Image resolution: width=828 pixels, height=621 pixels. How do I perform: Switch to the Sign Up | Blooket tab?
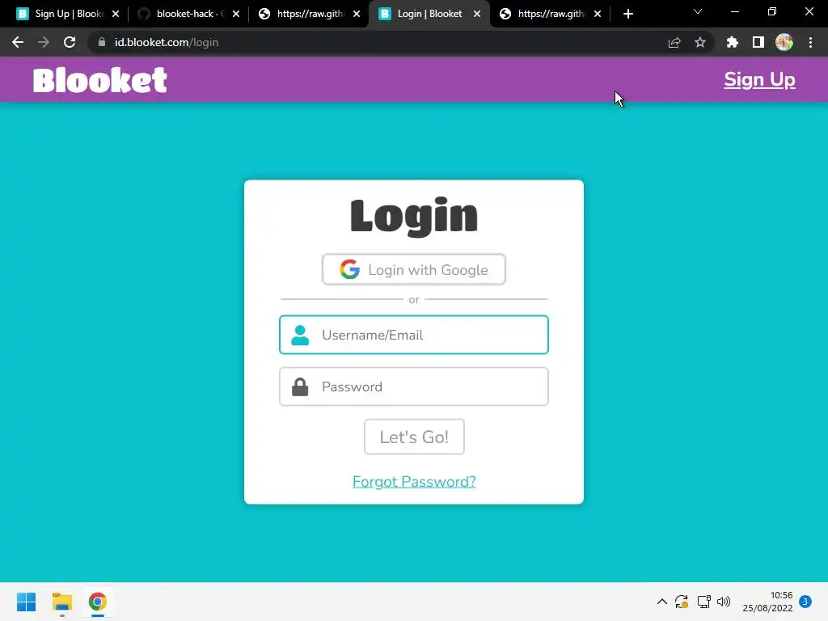click(69, 14)
